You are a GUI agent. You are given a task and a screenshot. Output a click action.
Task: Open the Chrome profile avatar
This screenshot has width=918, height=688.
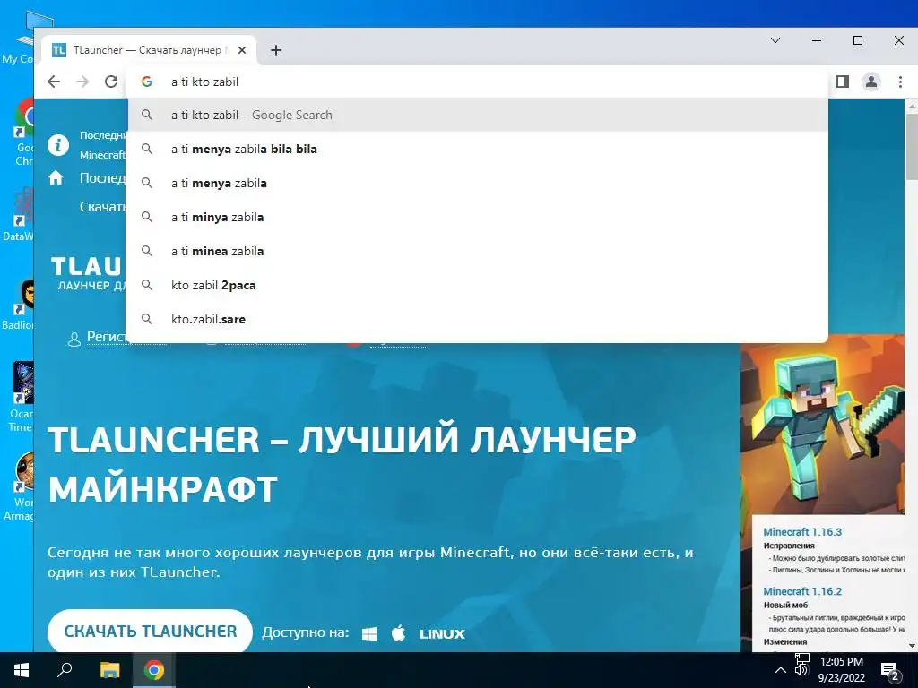(871, 82)
